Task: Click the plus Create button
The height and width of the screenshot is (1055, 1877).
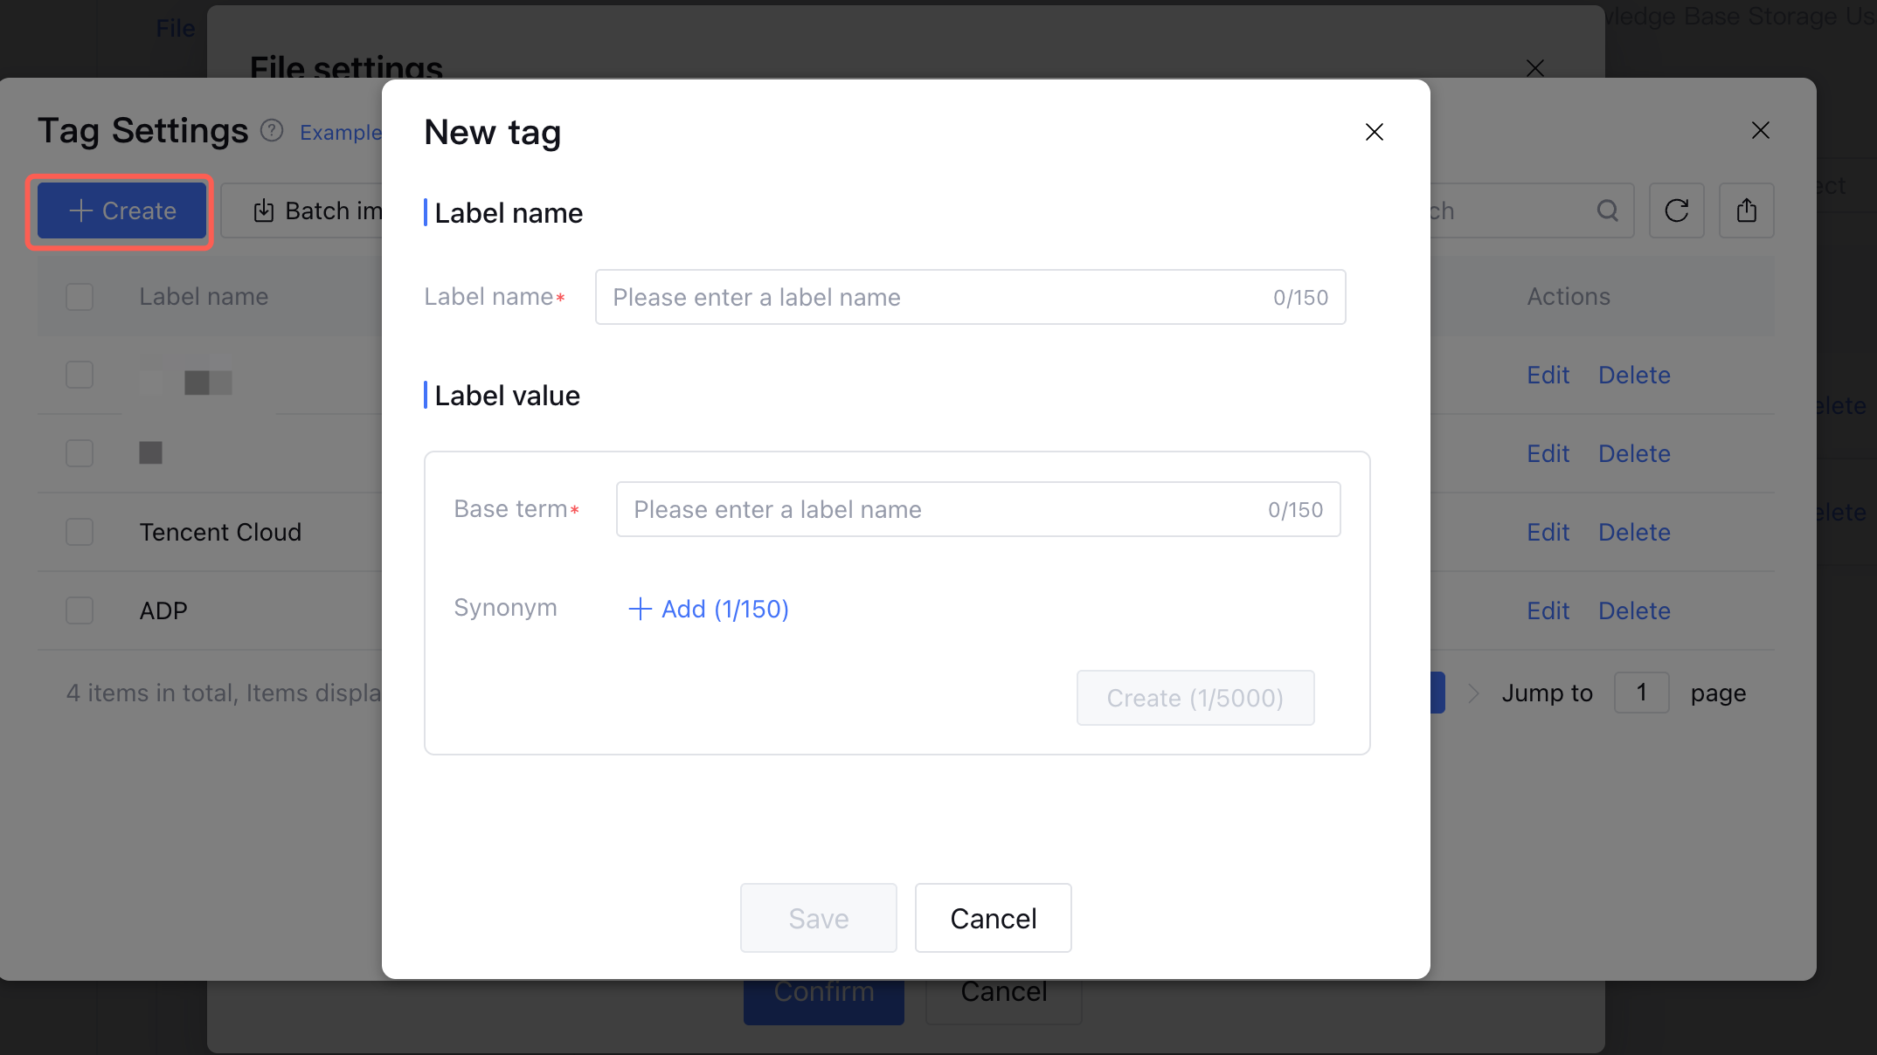Action: coord(121,210)
